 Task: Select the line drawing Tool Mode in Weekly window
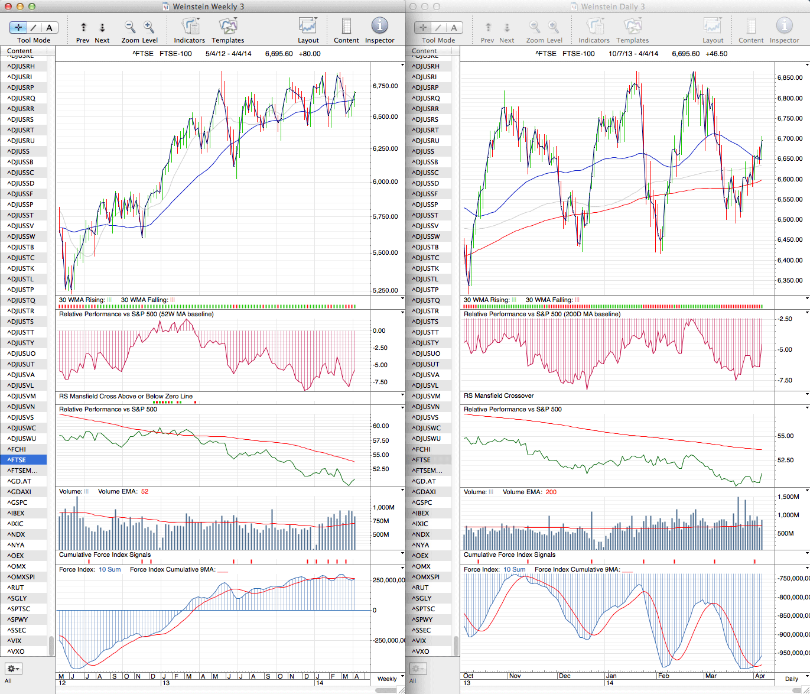click(34, 28)
